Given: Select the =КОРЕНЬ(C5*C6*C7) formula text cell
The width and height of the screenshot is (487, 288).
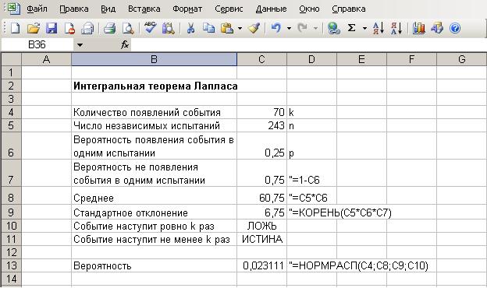Looking at the screenshot, I should coord(312,212).
